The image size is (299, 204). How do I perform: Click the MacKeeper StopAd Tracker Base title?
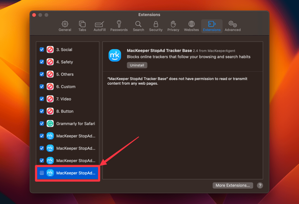click(x=159, y=51)
